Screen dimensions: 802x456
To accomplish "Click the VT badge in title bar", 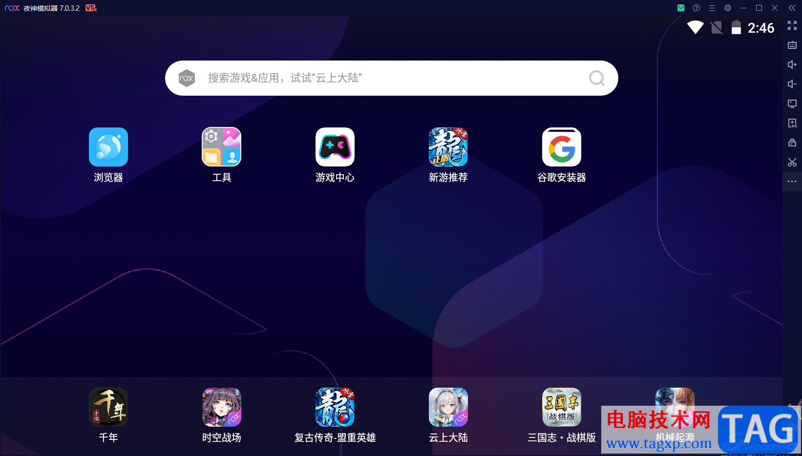I will (91, 8).
